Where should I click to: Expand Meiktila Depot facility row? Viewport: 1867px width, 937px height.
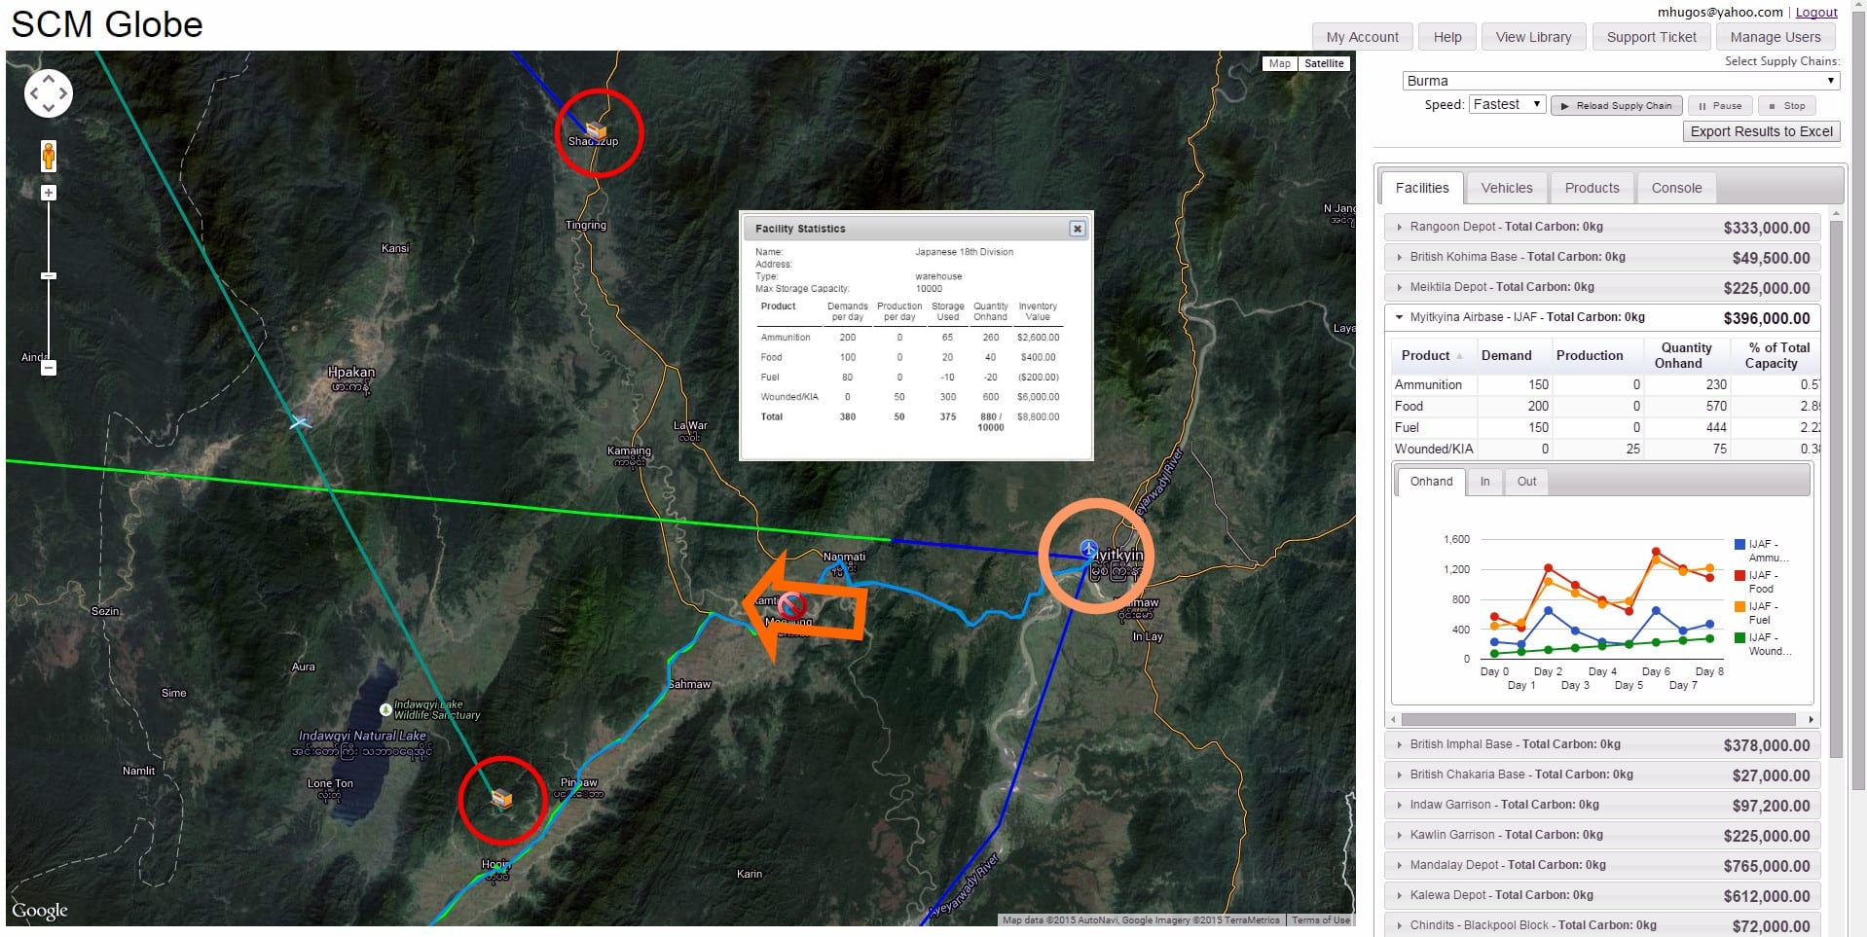(1602, 287)
